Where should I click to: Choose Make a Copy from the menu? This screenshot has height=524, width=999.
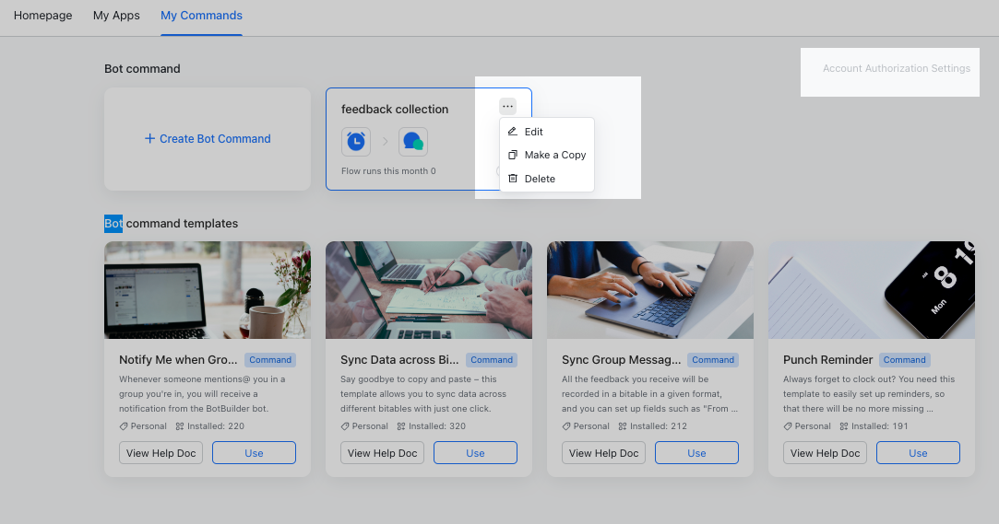pyautogui.click(x=547, y=155)
